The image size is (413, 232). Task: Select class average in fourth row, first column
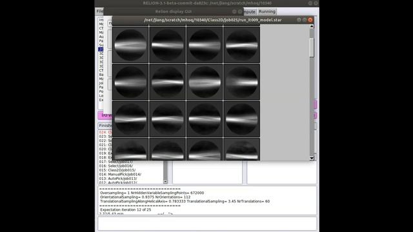pos(130,149)
